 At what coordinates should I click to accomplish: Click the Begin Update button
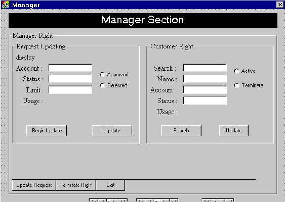[x=47, y=131]
